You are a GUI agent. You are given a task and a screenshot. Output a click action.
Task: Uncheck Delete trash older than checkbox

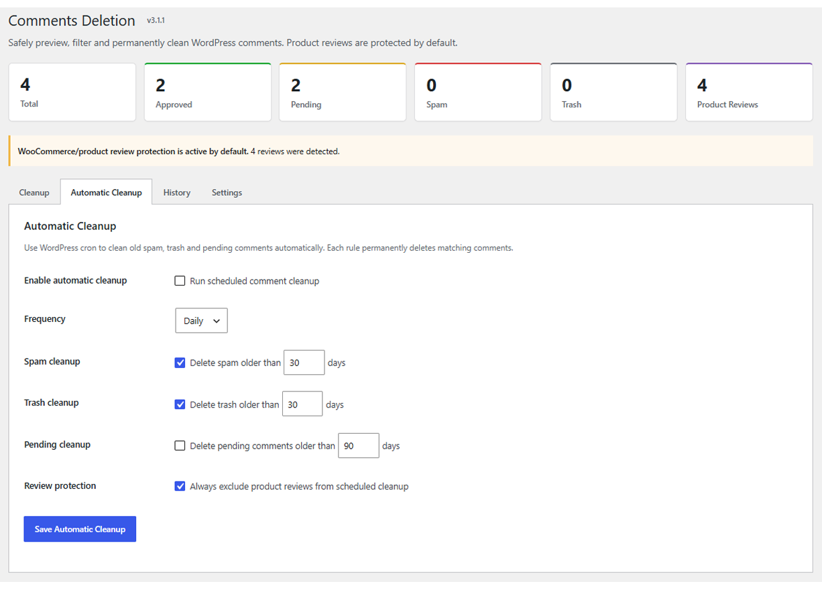[180, 404]
